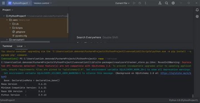Close the Local terminal tab
200x103 pixels.
(x=25, y=46)
